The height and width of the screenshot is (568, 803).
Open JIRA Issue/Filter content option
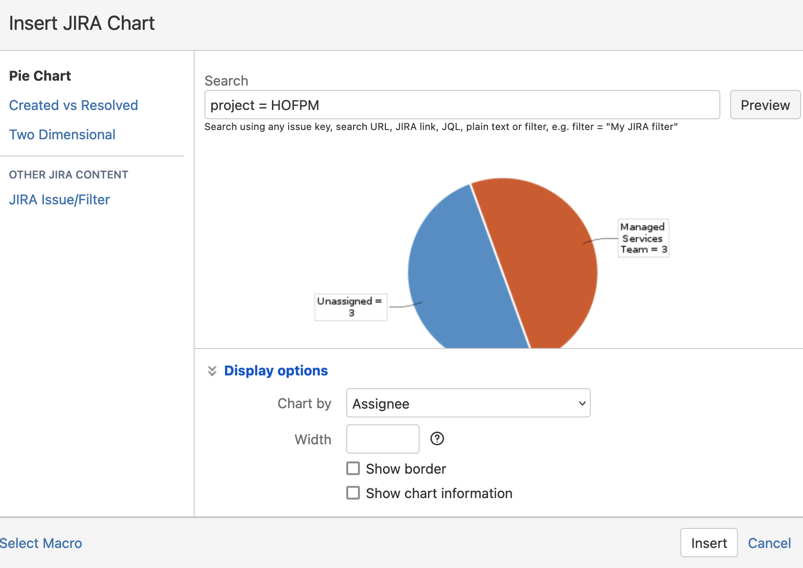(x=59, y=199)
